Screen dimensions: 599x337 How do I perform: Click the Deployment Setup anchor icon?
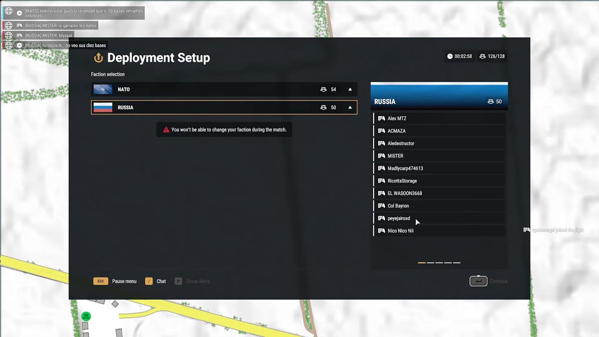98,58
